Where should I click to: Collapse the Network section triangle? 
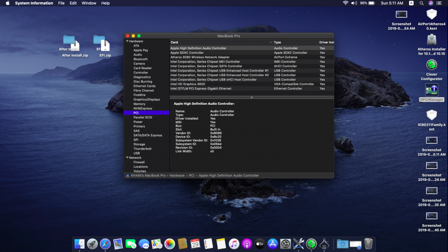(x=127, y=158)
